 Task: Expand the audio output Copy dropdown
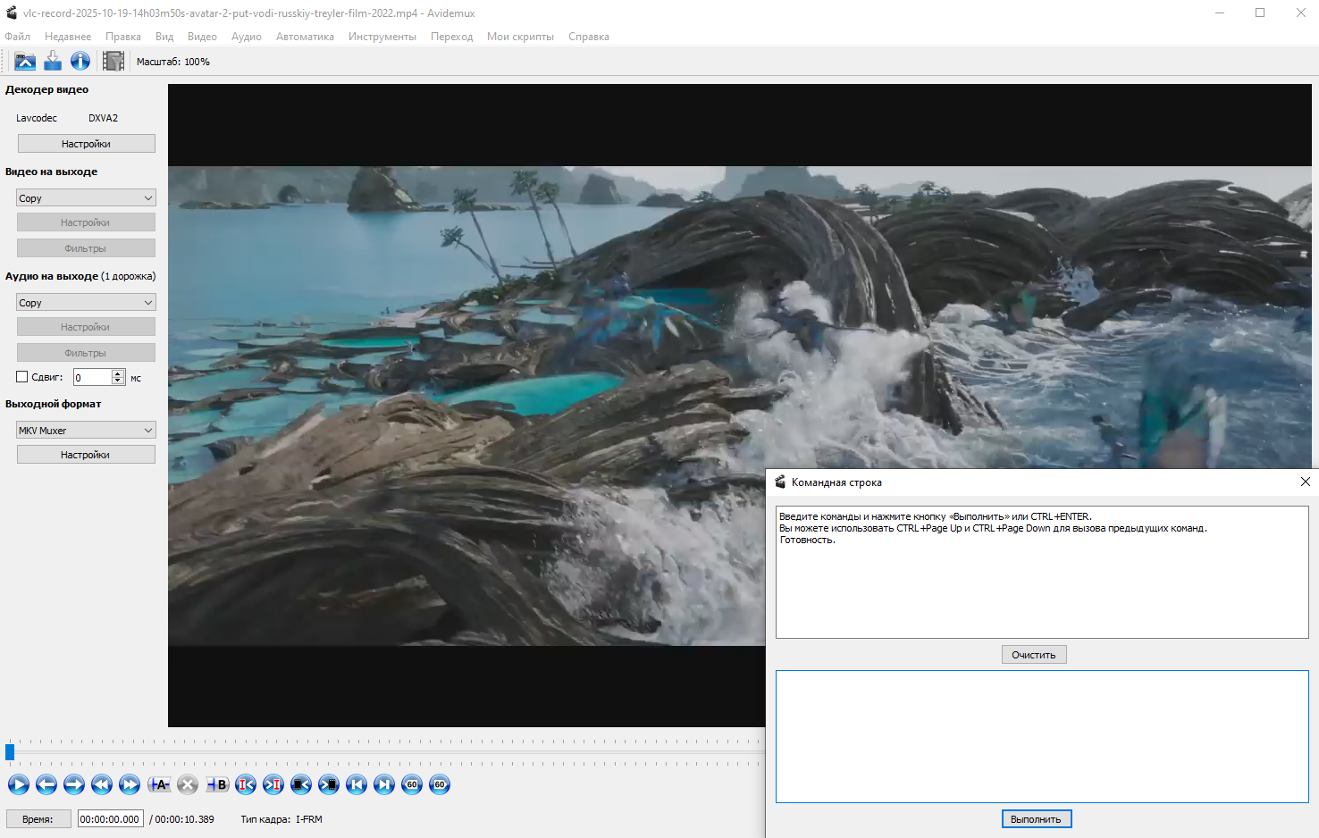86,303
